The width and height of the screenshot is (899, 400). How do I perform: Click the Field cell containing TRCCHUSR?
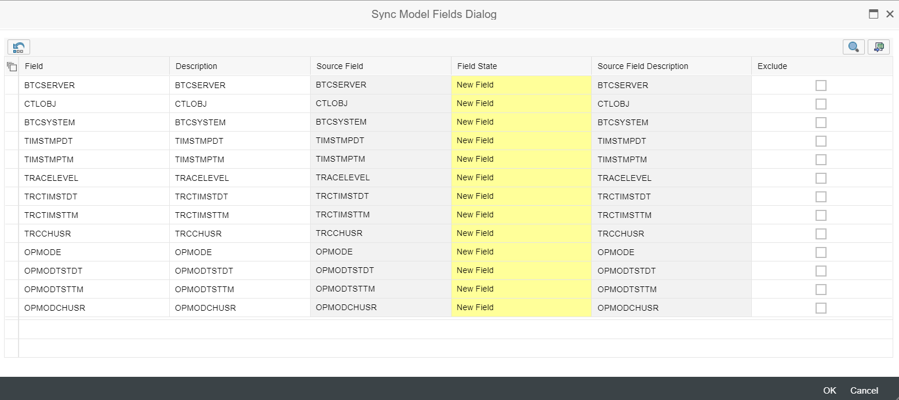[93, 234]
